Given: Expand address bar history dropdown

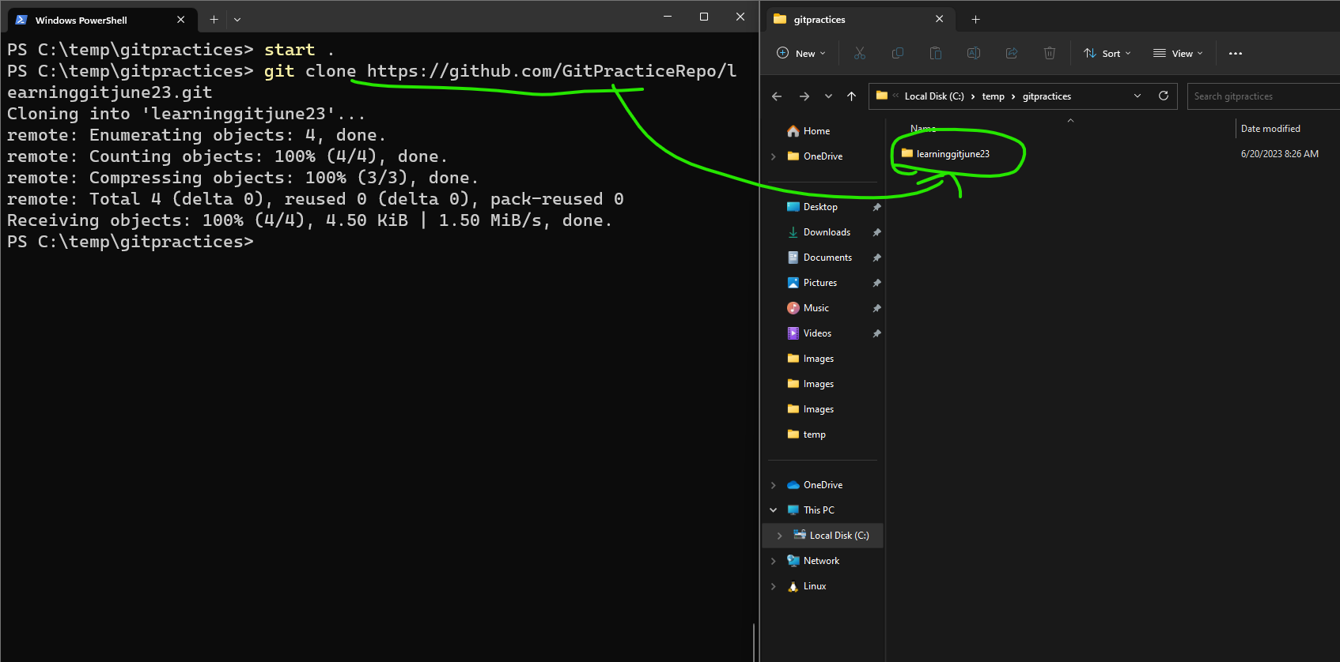Looking at the screenshot, I should (x=1137, y=96).
